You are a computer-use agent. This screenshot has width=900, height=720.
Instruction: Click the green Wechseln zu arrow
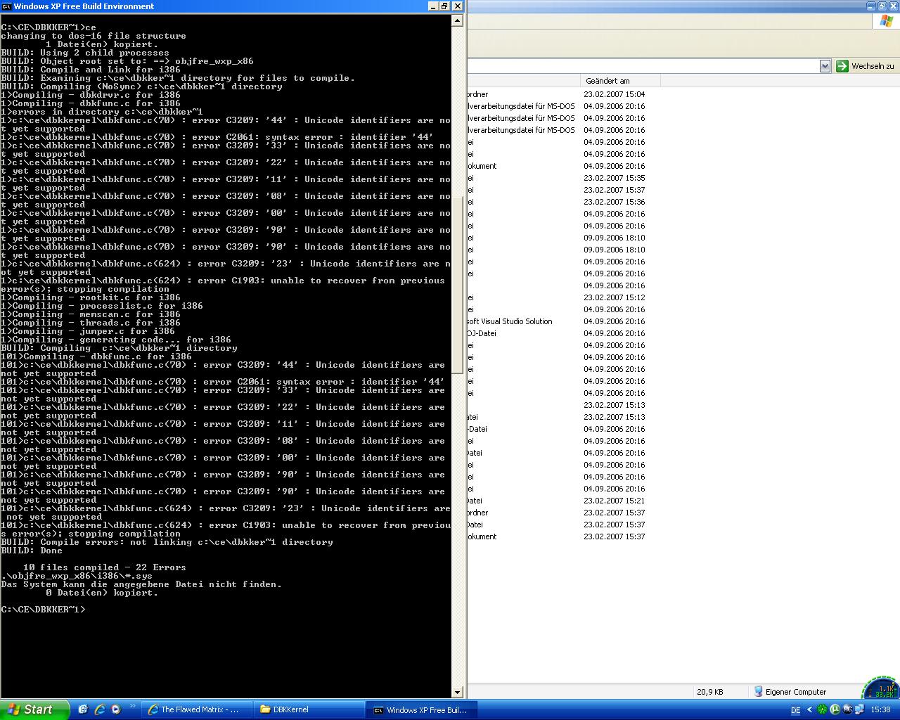842,66
